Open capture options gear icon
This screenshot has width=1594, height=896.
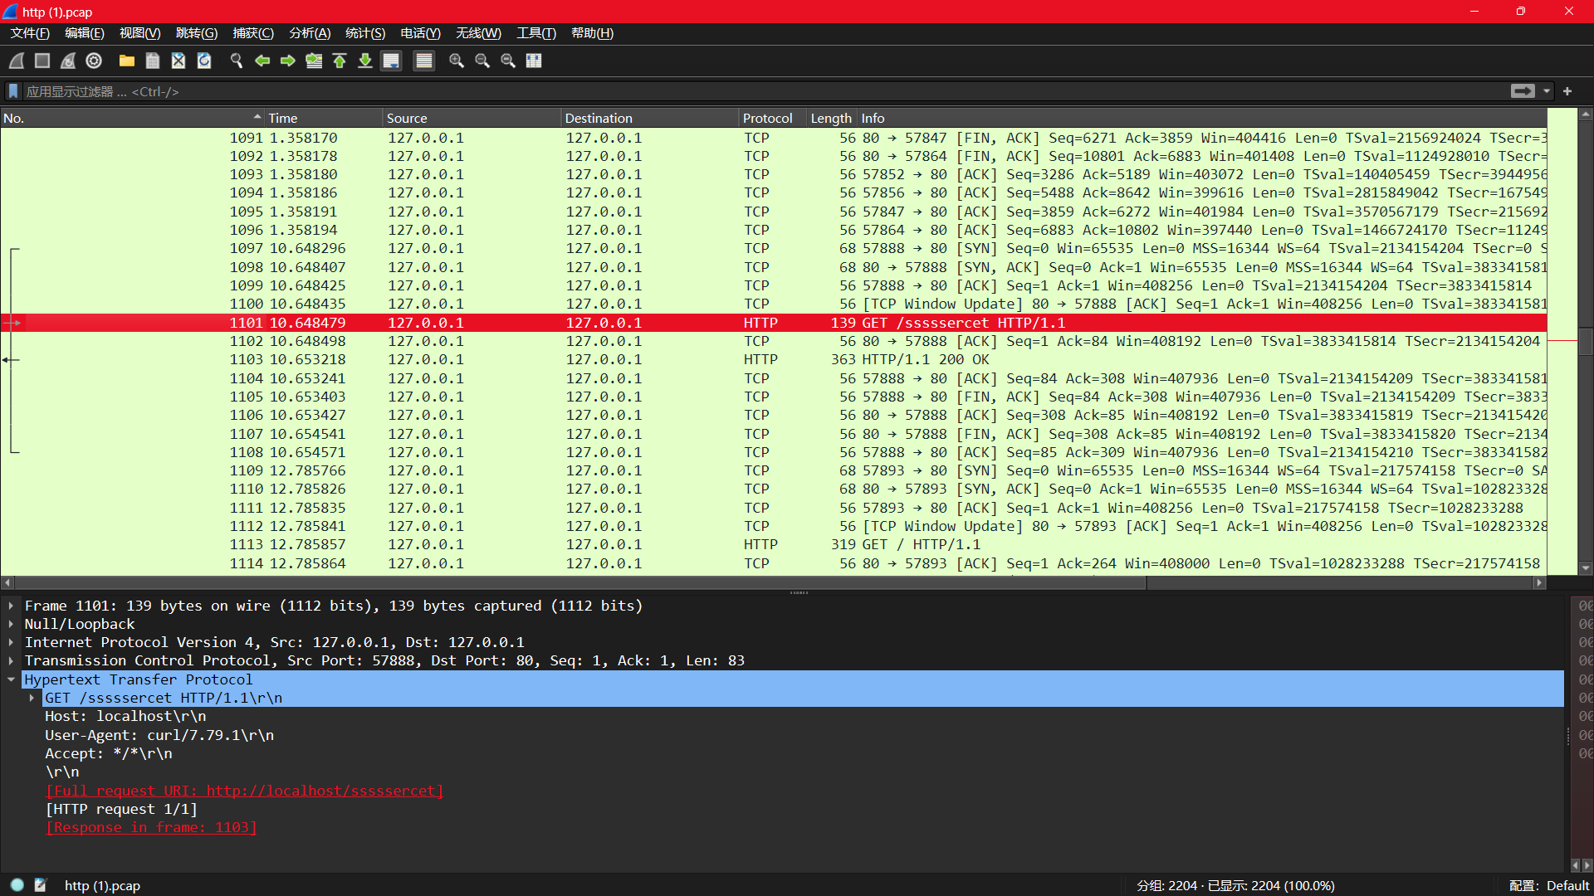point(94,61)
